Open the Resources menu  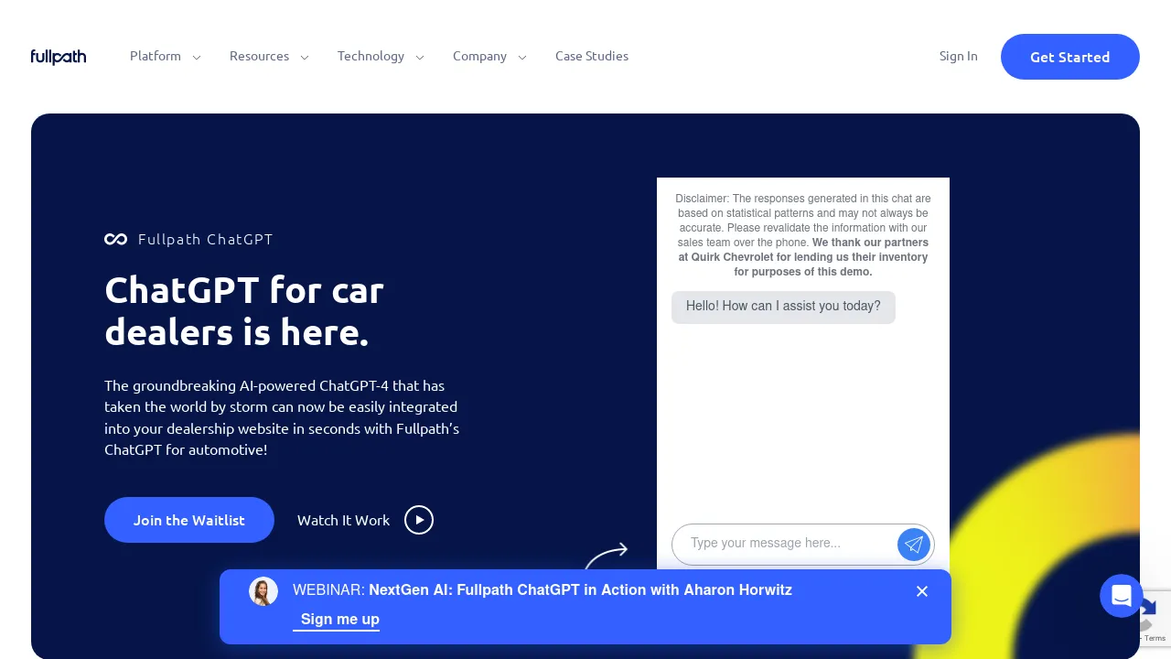[x=259, y=56]
